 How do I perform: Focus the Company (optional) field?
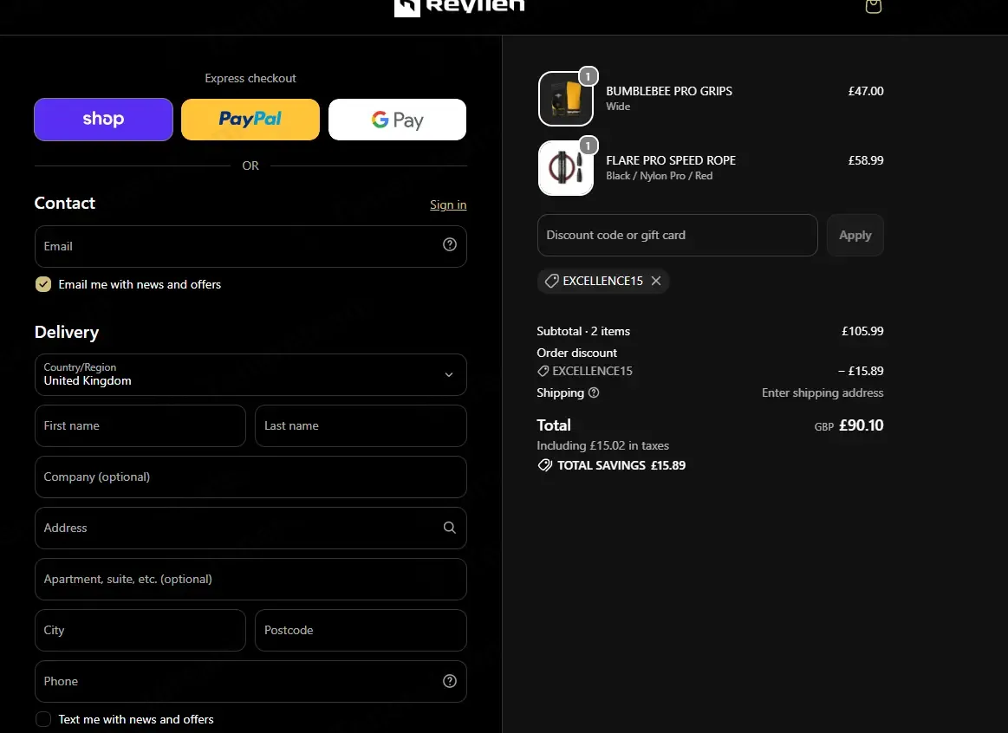coord(250,477)
